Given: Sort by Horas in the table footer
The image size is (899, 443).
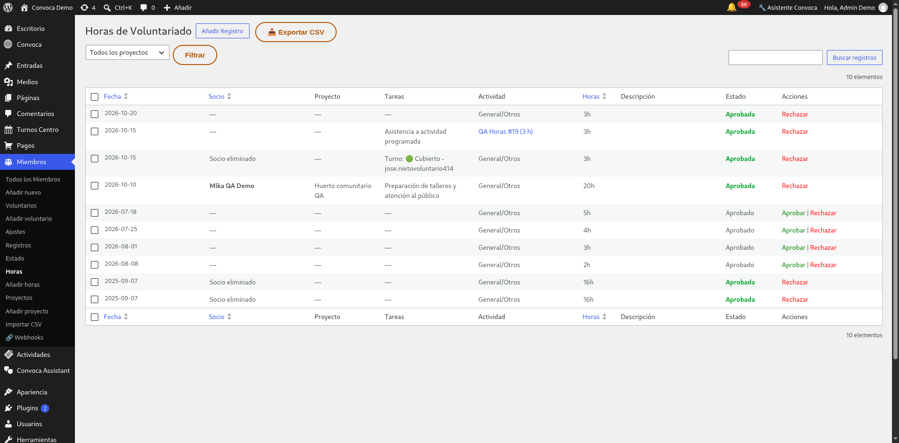Looking at the screenshot, I should click(x=595, y=317).
